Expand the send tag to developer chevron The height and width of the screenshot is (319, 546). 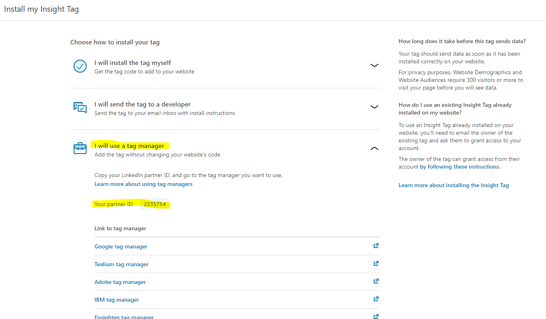coord(375,107)
